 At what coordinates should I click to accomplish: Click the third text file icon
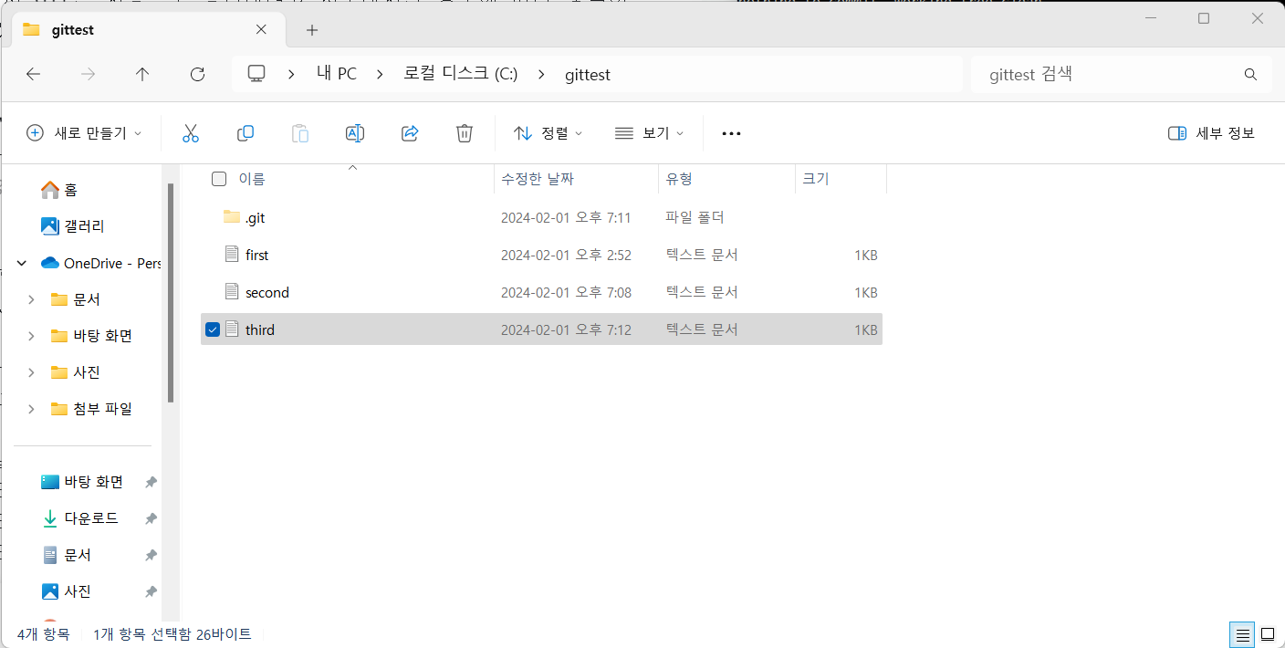click(232, 329)
